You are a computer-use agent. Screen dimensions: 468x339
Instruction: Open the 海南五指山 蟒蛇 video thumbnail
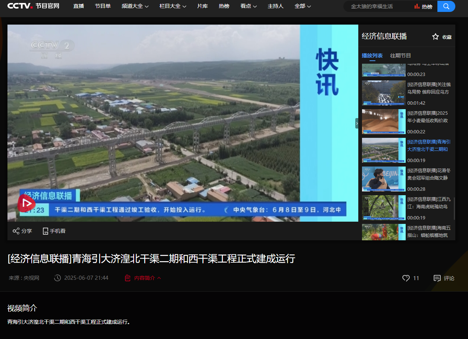(384, 232)
